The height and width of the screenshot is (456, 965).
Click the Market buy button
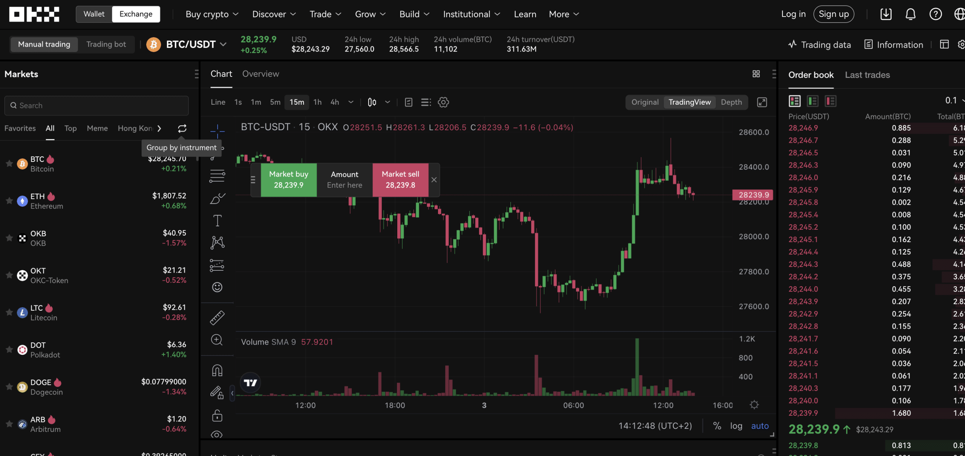tap(289, 180)
